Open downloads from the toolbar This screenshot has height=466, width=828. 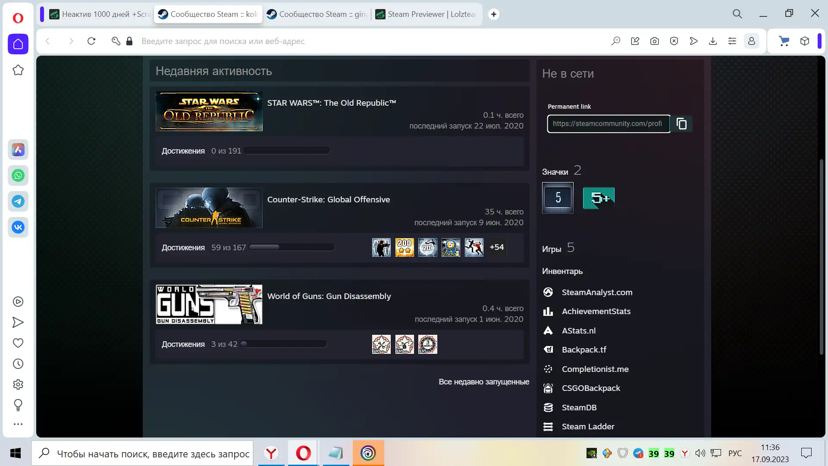713,41
